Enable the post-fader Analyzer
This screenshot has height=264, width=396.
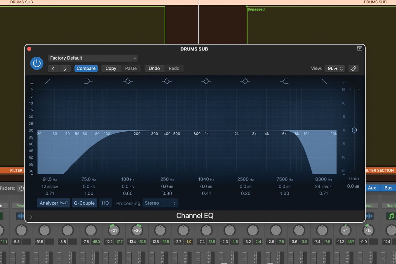click(53, 203)
